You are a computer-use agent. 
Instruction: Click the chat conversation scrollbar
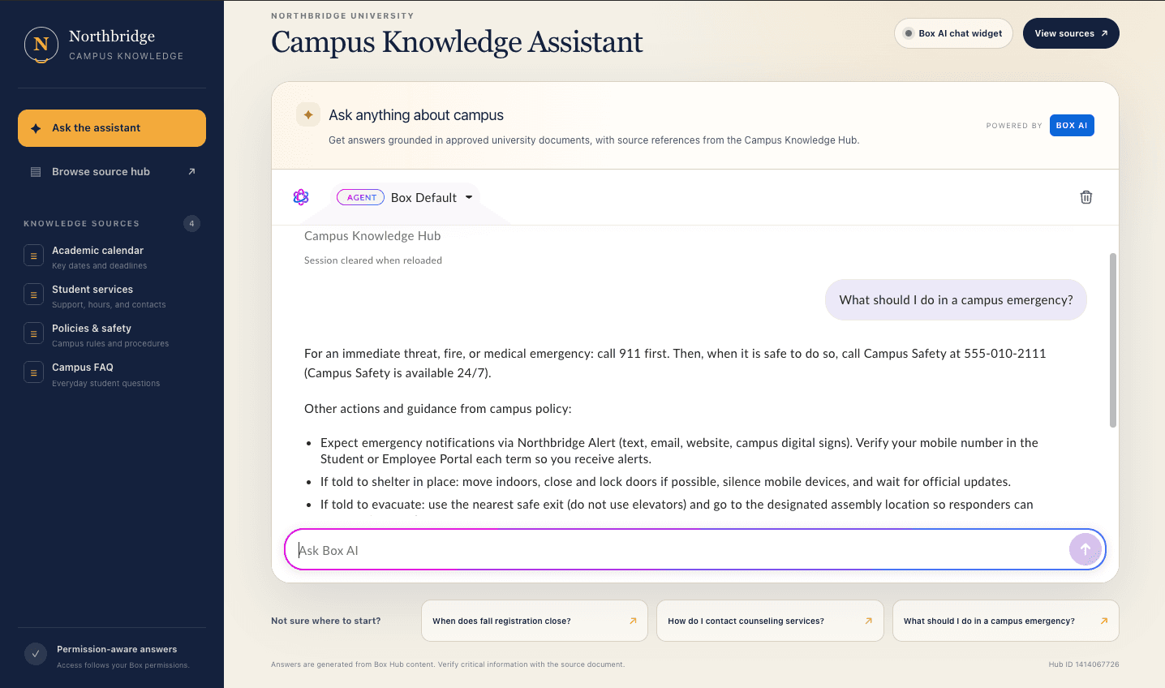pos(1113,340)
